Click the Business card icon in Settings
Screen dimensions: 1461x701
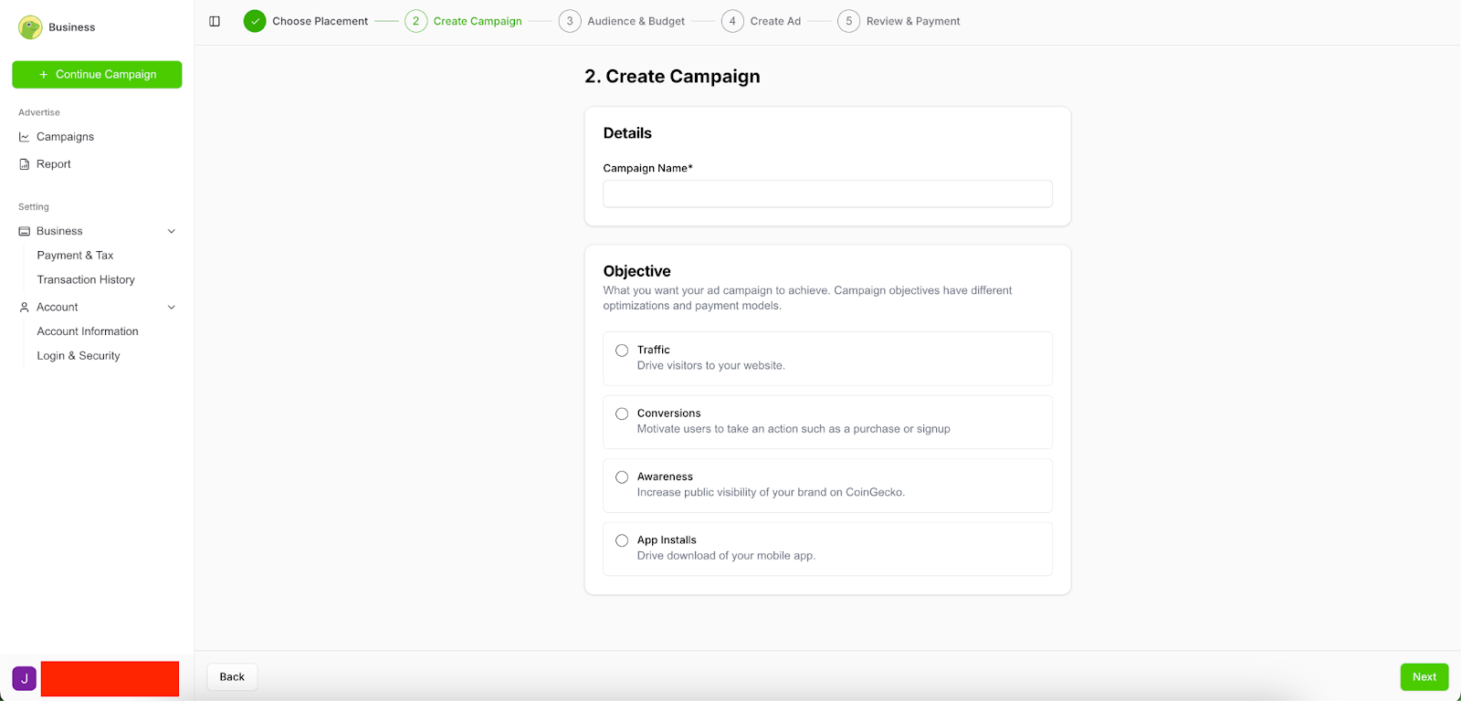point(25,231)
